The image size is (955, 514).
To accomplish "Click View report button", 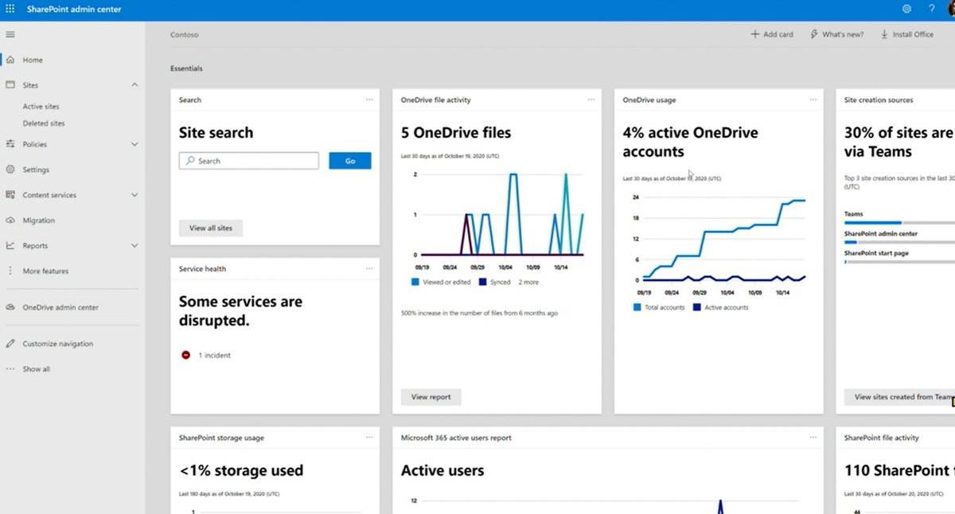I will (431, 397).
